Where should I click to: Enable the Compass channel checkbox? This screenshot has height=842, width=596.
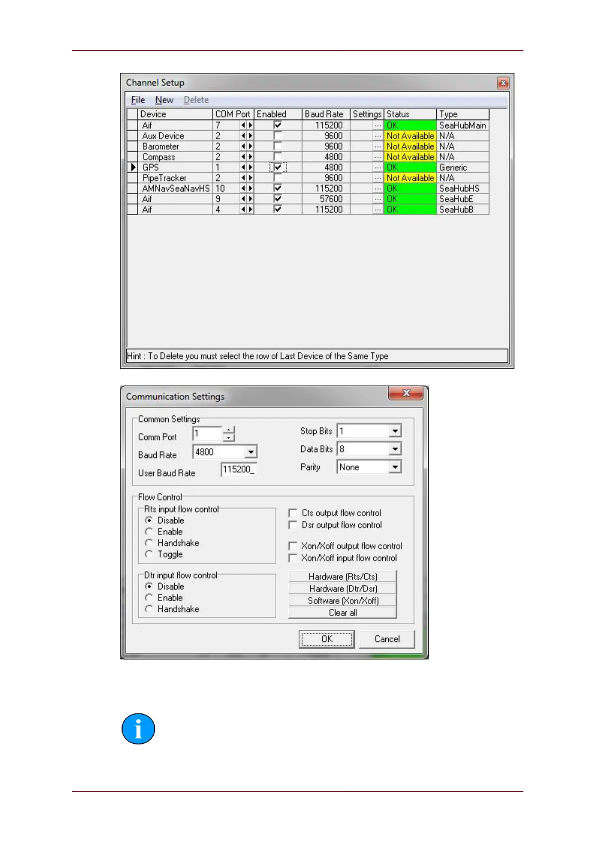pos(278,156)
